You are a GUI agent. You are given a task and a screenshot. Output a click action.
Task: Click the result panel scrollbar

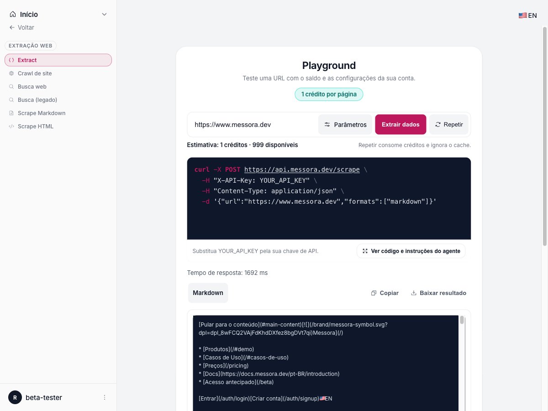click(462, 320)
